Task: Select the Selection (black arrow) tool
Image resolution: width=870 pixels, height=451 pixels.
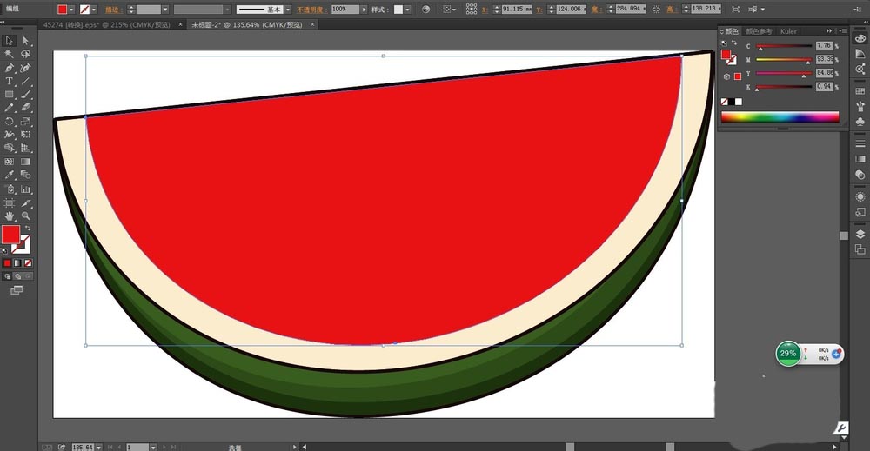Action: point(9,41)
